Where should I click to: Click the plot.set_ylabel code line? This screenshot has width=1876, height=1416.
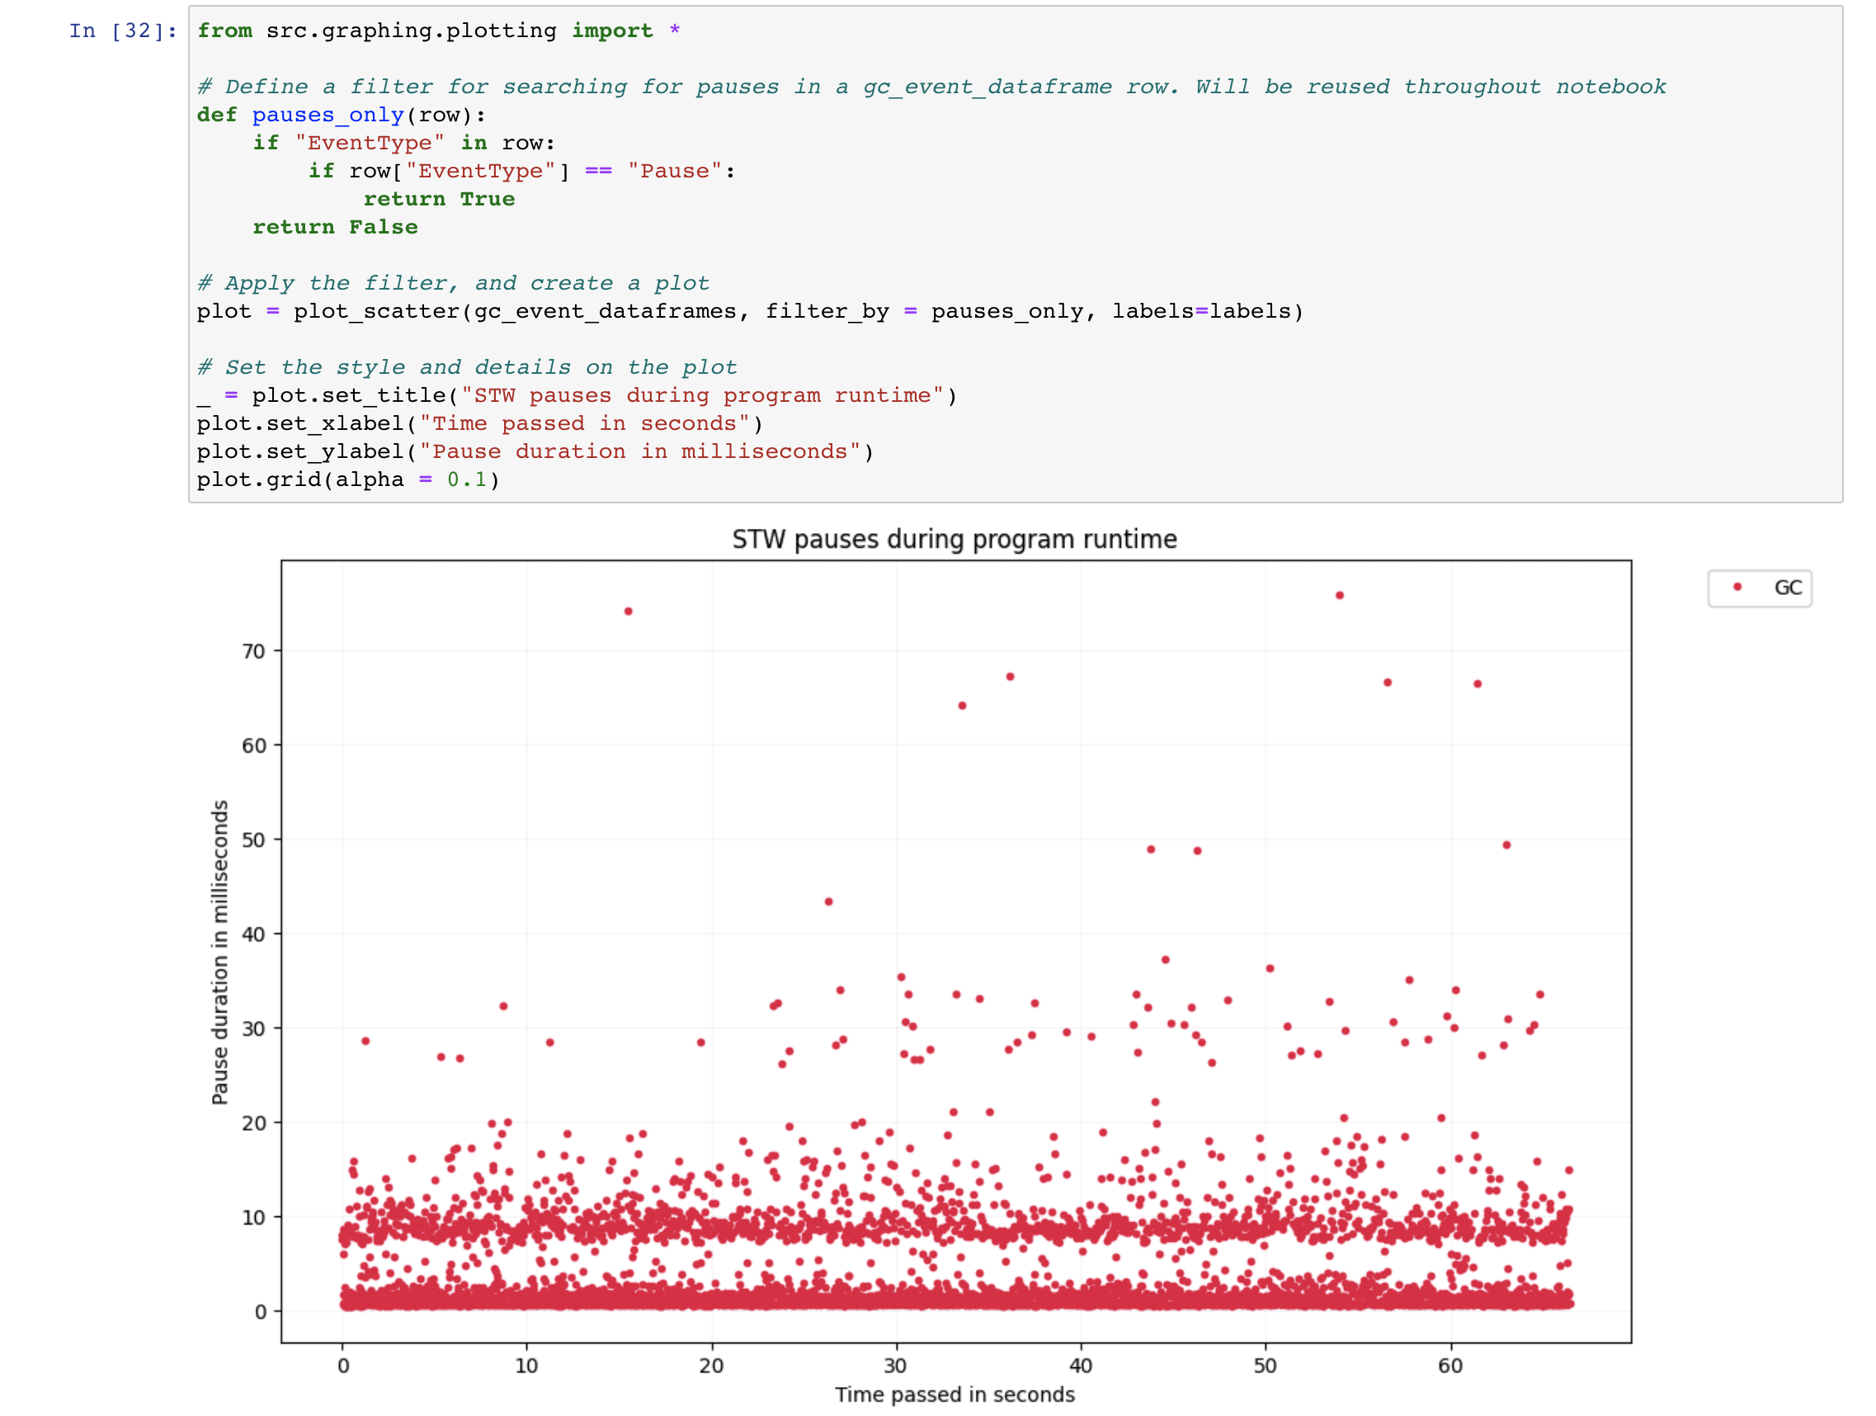535,451
